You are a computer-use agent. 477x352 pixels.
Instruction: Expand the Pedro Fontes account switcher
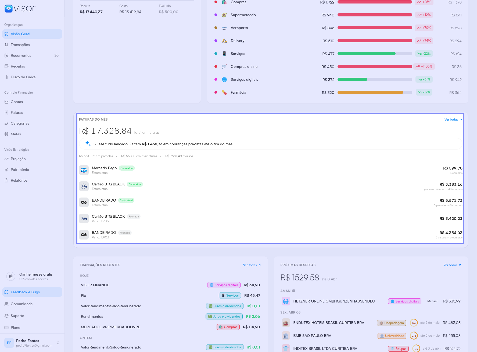58,343
